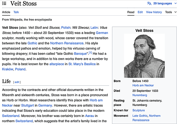Open the Veit Stoss portrait image

144,56
